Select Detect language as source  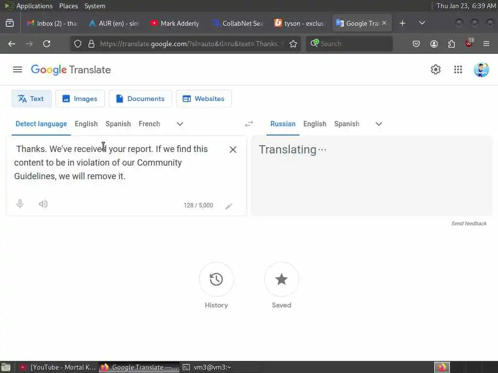(x=41, y=124)
